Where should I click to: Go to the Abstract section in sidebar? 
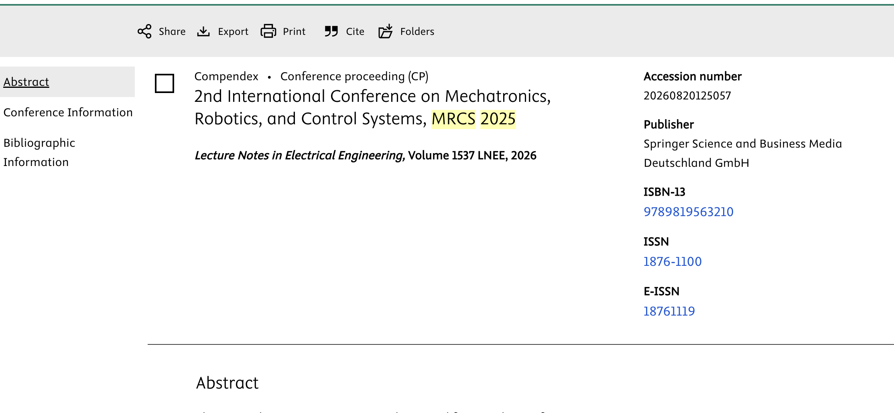[x=26, y=82]
